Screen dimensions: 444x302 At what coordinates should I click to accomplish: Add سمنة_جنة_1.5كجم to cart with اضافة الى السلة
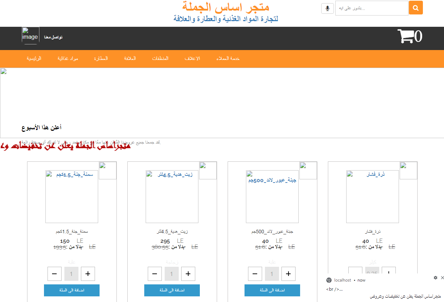tap(72, 290)
